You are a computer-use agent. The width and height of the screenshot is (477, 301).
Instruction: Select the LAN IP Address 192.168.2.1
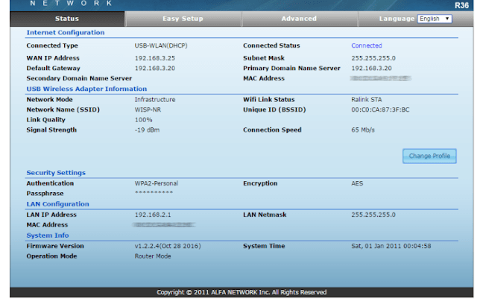pos(151,215)
